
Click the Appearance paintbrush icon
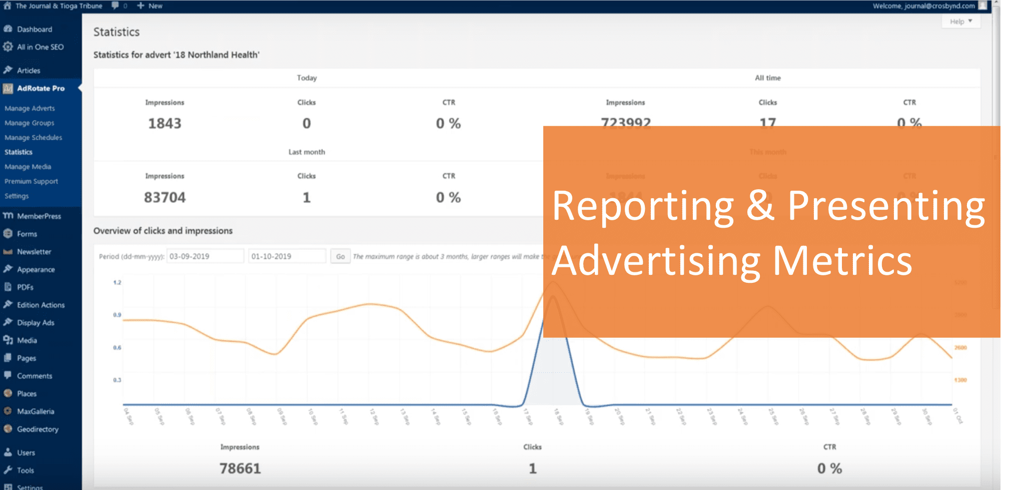tap(8, 269)
